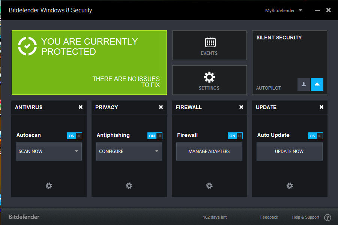
Task: Expand the Configure dropdown arrow
Action: point(157,151)
